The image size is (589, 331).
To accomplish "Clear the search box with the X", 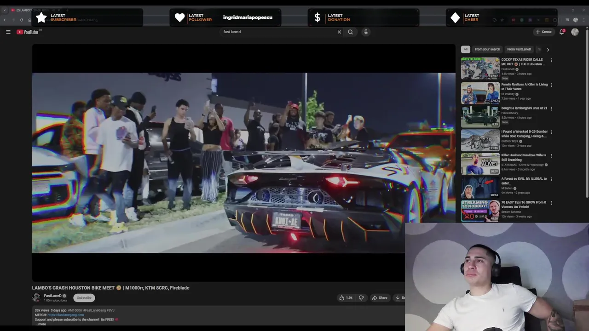I will [x=339, y=32].
